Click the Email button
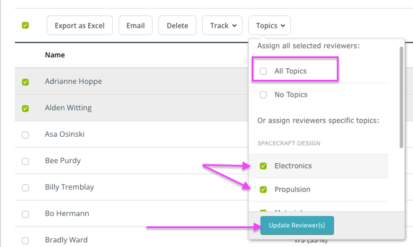The width and height of the screenshot is (413, 247). point(136,25)
